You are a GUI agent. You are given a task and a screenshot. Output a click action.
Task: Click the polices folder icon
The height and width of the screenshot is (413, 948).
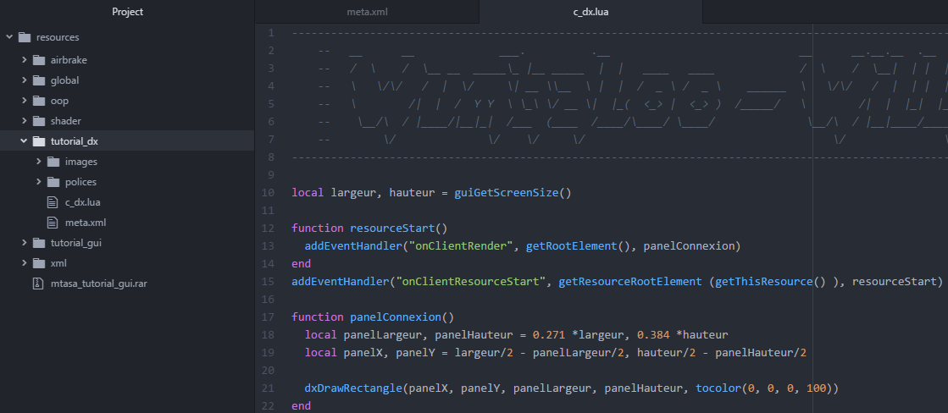54,182
